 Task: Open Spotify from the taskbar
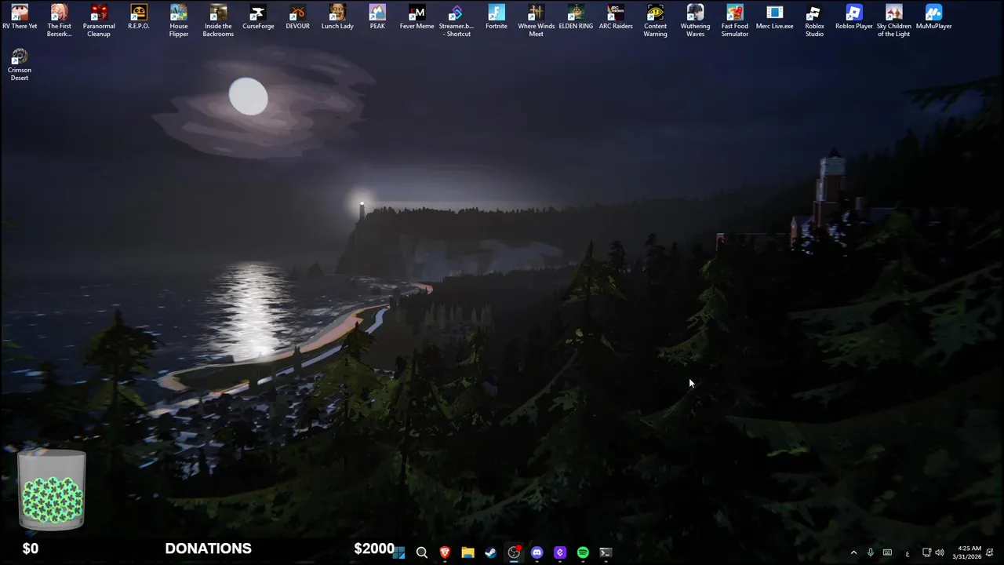tap(583, 552)
